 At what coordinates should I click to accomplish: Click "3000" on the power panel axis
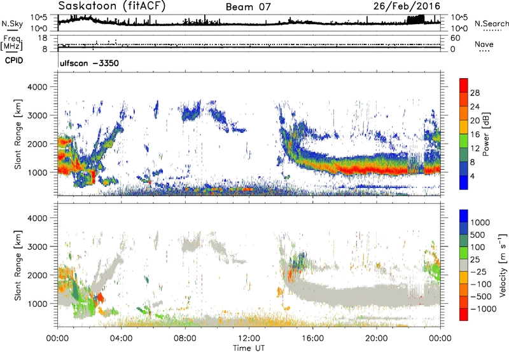coord(37,116)
